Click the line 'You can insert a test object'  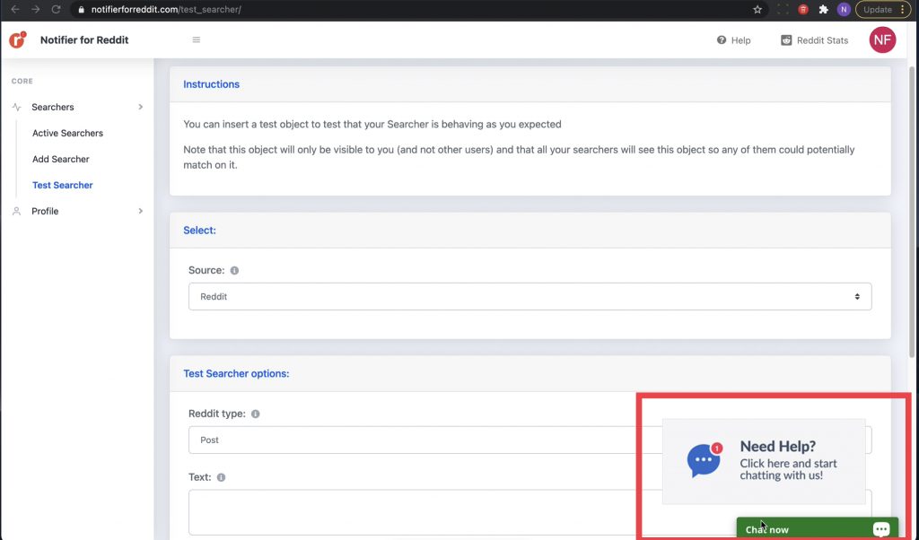[x=372, y=124]
